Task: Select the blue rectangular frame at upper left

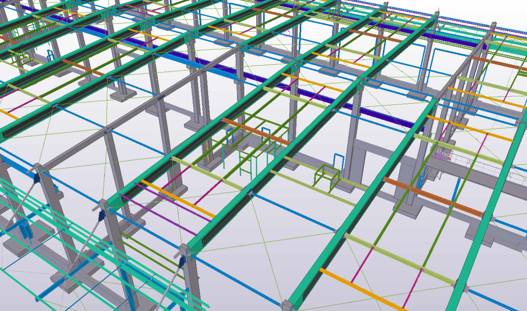Action: pyautogui.click(x=51, y=57)
